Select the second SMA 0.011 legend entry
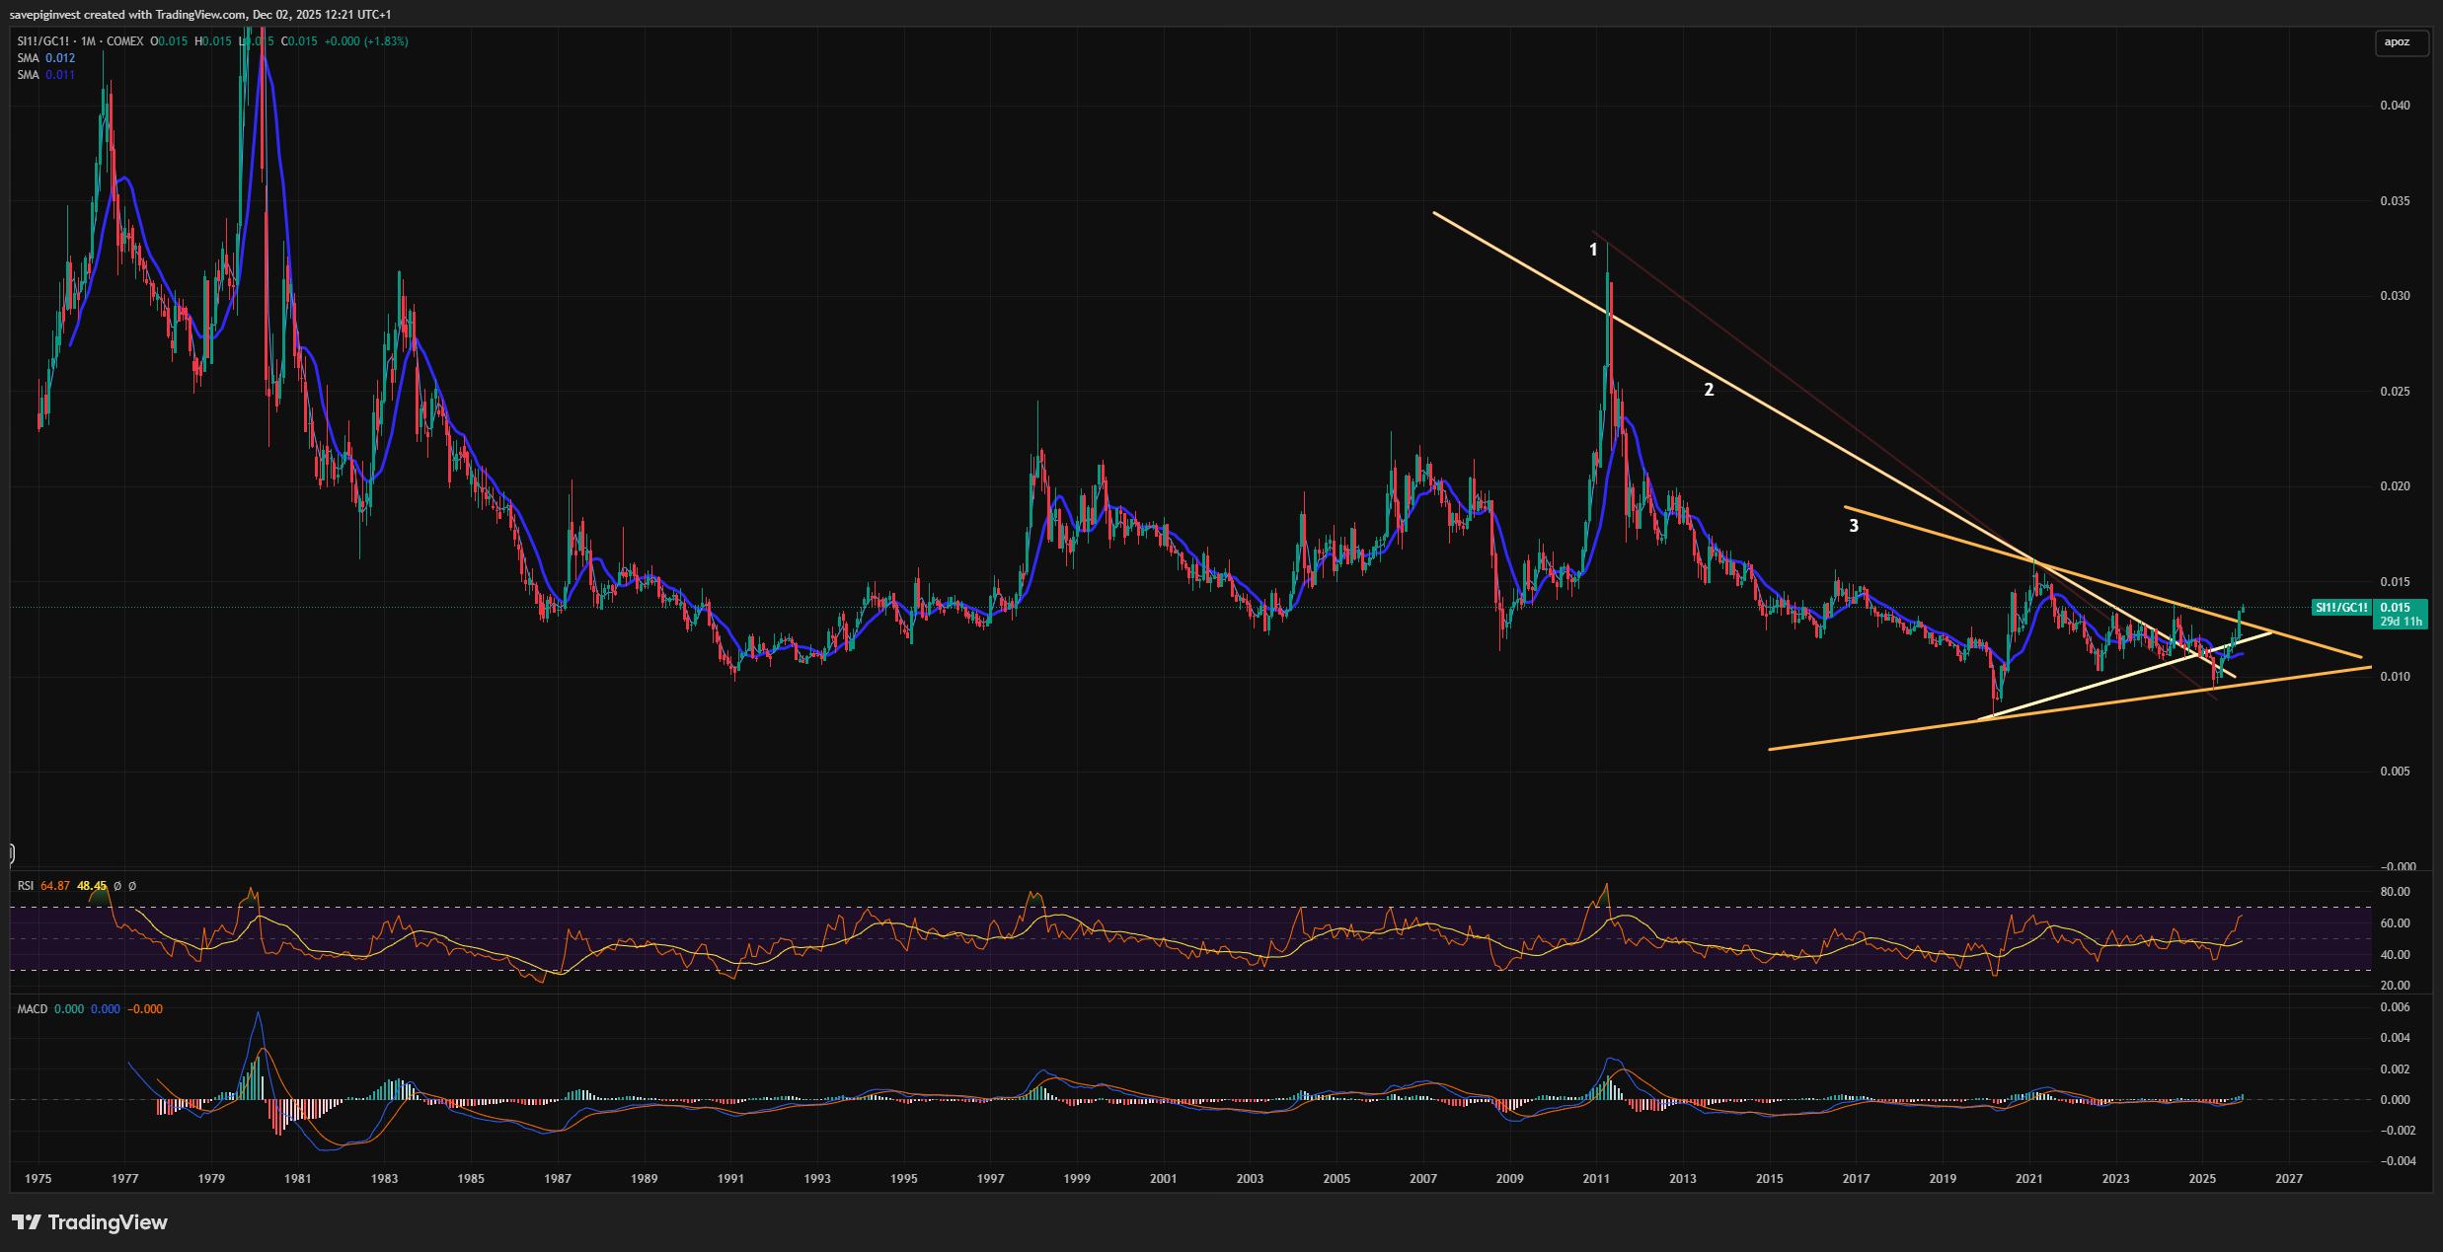Screen dimensions: 2443x1252 point(45,75)
